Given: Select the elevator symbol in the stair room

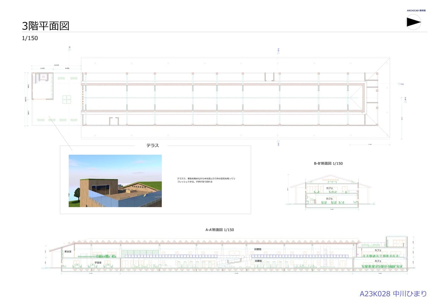Looking at the screenshot, I should 43,77.
